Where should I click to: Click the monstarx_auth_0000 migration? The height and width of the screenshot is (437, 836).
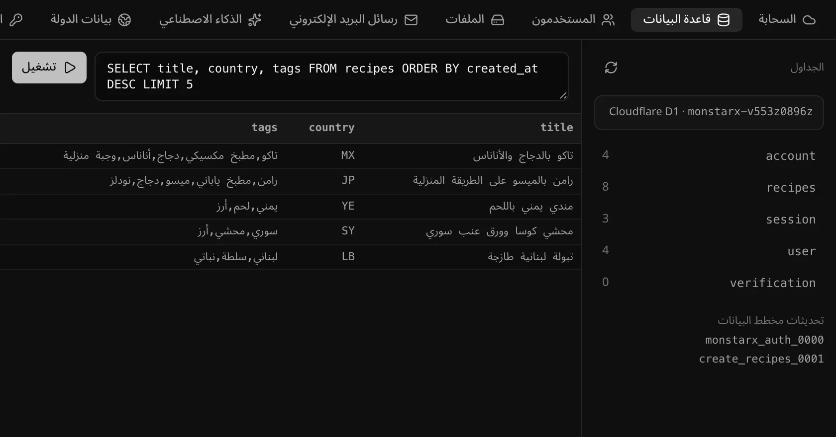(764, 340)
